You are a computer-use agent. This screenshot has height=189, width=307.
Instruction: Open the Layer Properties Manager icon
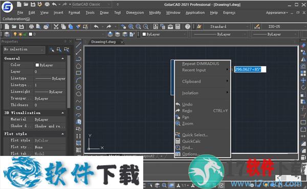pos(7,34)
